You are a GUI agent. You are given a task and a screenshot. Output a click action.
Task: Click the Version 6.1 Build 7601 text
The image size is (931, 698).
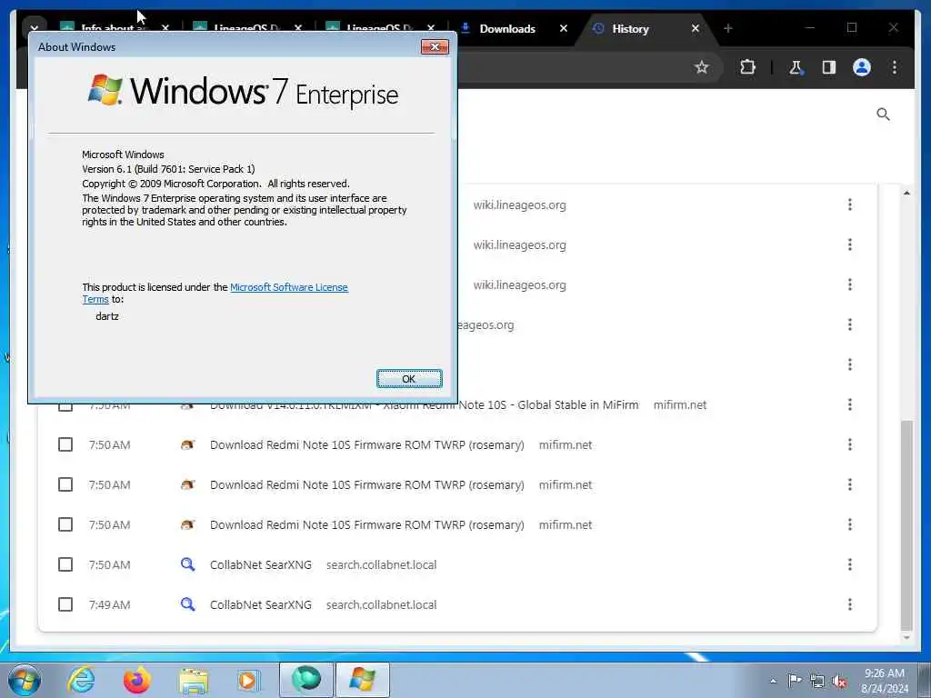tap(168, 169)
